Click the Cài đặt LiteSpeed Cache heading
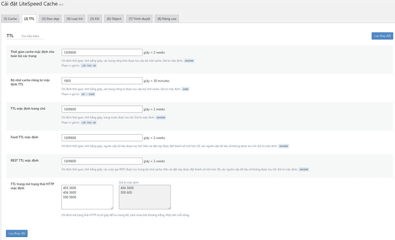Viewport: 395px width, 240px height. 29,4
